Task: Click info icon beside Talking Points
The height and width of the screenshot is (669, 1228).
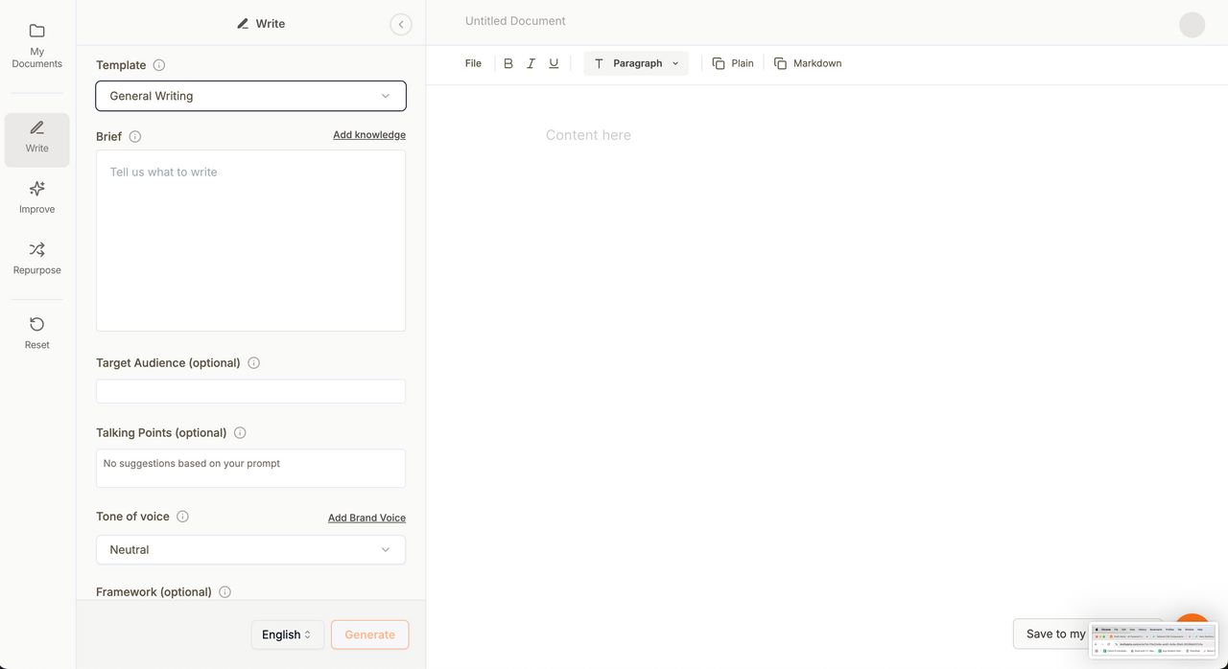Action: (x=240, y=433)
